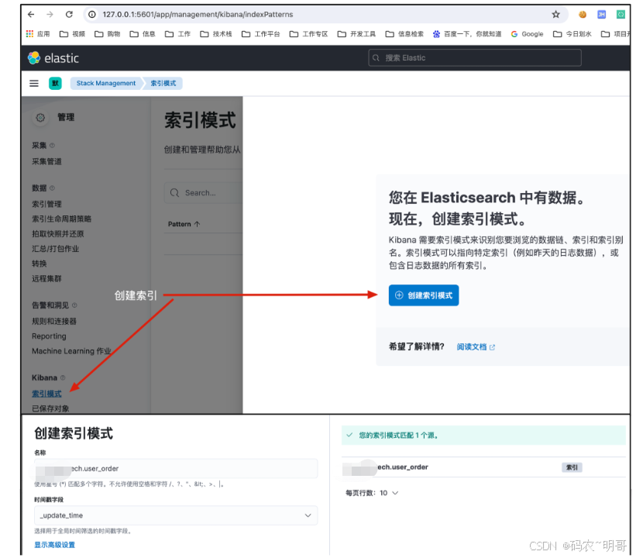This screenshot has width=636, height=558.
Task: Bookmark this page with the star icon
Action: click(x=555, y=15)
